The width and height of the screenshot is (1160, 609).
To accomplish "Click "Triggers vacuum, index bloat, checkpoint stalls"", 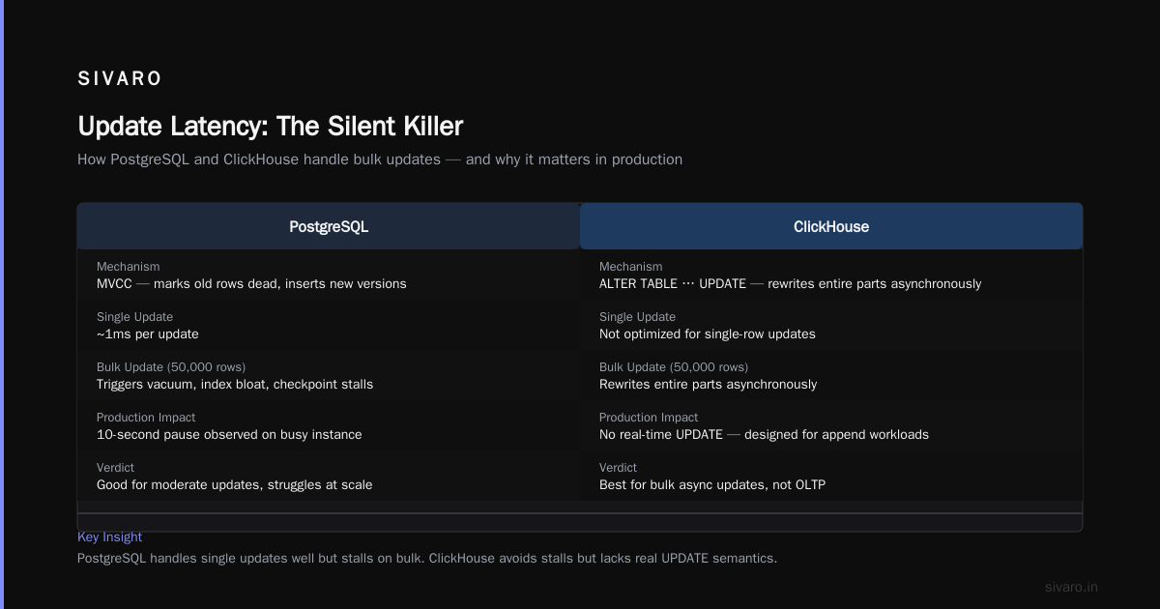I will [x=235, y=385].
